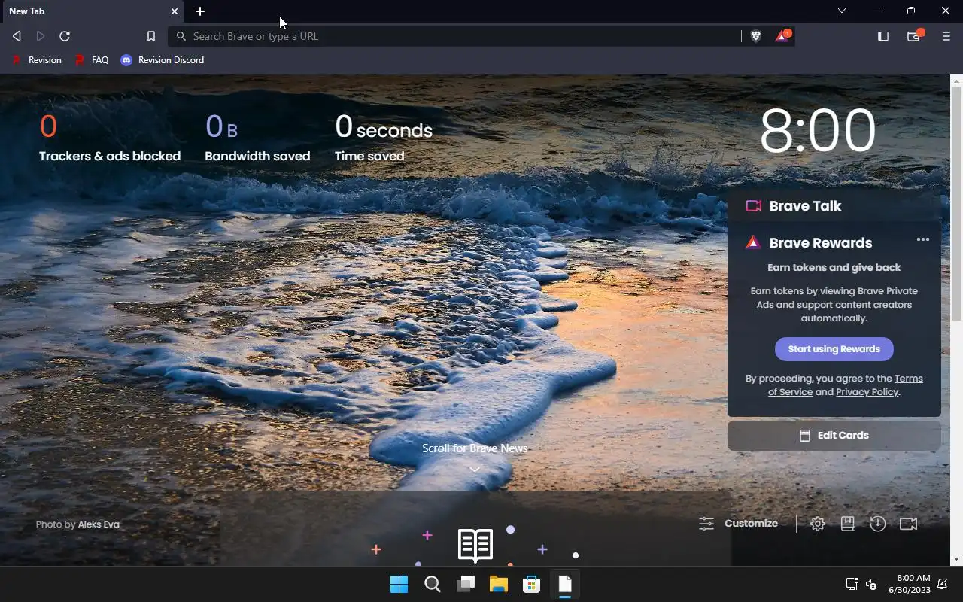The height and width of the screenshot is (602, 963).
Task: Click the Time saved stat
Action: coord(384,138)
